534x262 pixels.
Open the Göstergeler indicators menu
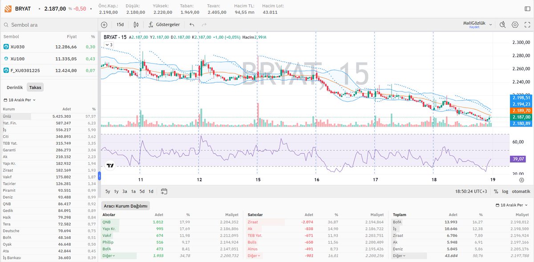coord(164,25)
